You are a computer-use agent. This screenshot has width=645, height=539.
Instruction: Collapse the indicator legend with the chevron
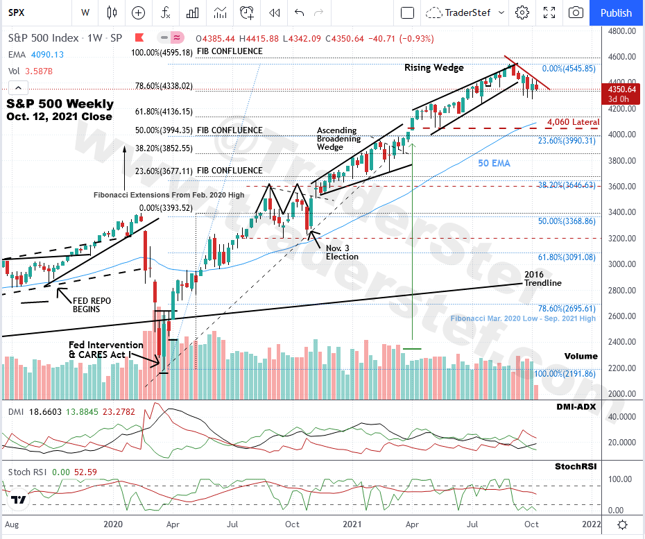[x=18, y=87]
